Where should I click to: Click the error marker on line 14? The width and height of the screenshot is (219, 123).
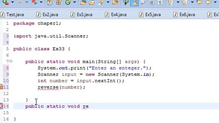(x=1, y=106)
